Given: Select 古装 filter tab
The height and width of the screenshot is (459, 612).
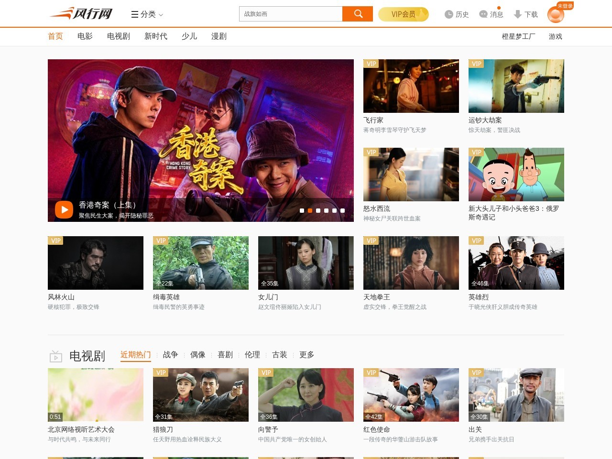Looking at the screenshot, I should pos(279,355).
